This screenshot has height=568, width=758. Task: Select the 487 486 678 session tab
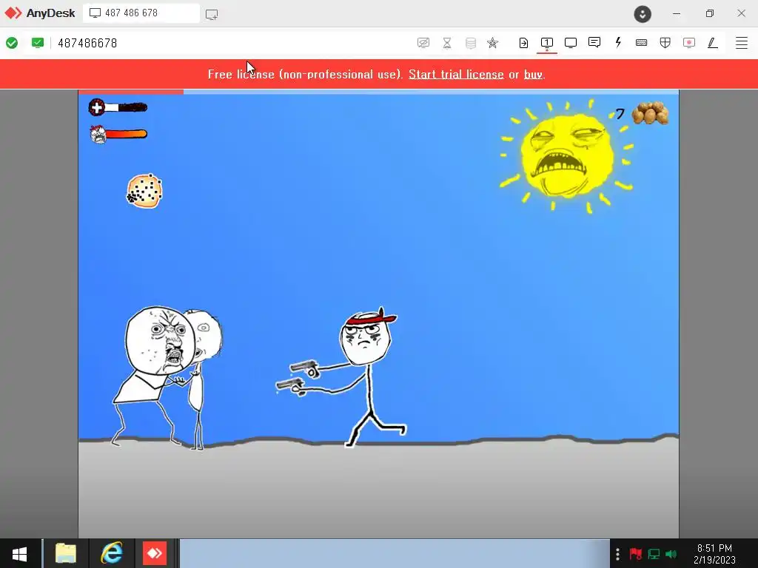[x=141, y=13]
